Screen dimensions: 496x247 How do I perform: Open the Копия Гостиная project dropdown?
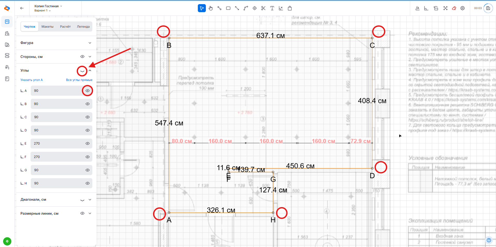coord(48,6)
